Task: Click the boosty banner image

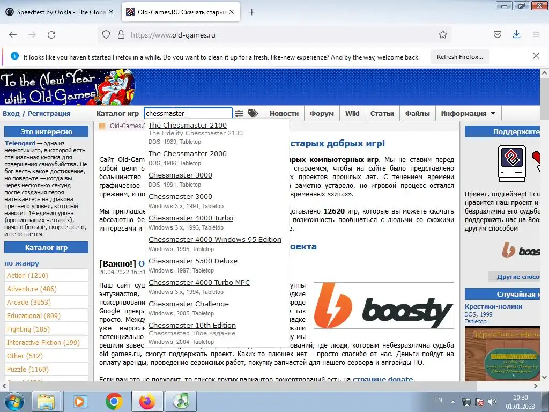Action: tap(384, 305)
